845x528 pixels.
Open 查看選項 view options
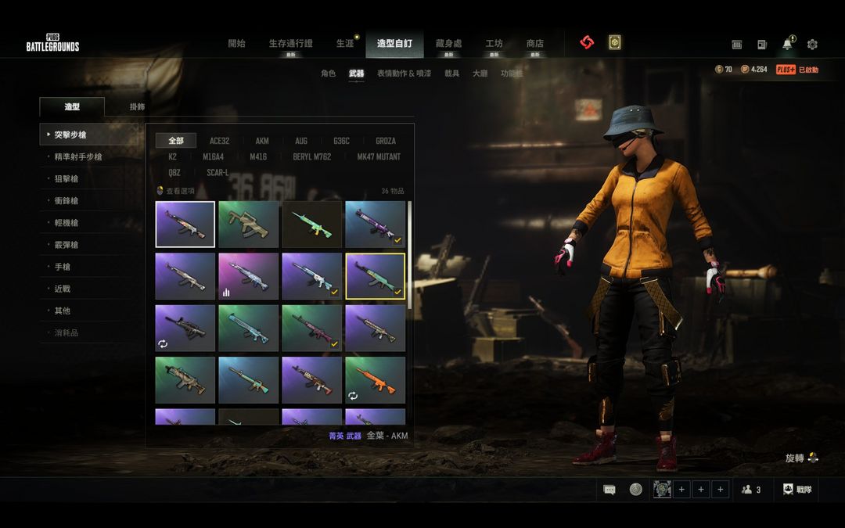pos(176,191)
